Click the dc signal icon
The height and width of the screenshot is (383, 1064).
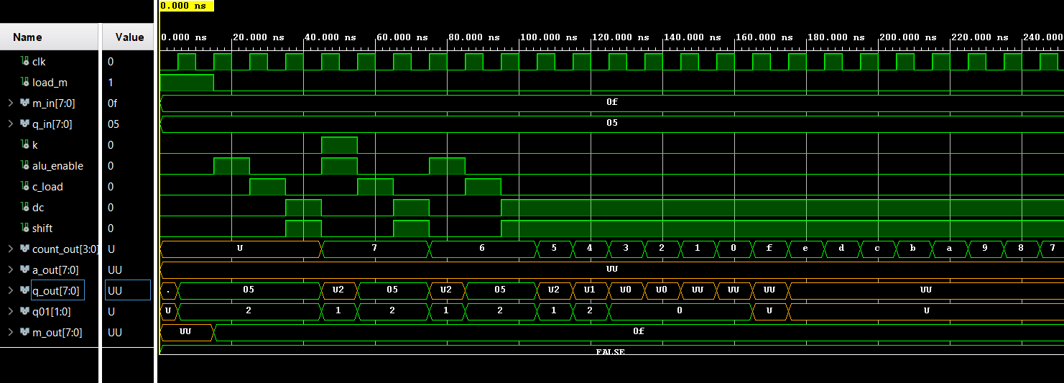click(x=25, y=208)
